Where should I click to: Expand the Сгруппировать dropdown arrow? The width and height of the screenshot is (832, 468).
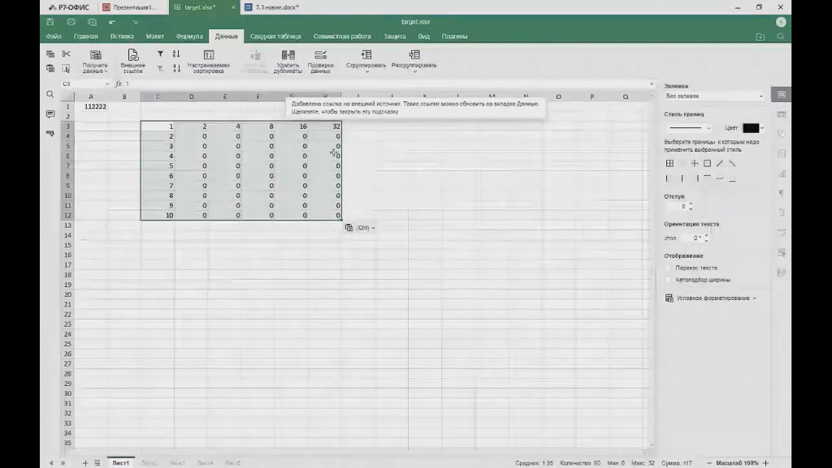point(366,71)
